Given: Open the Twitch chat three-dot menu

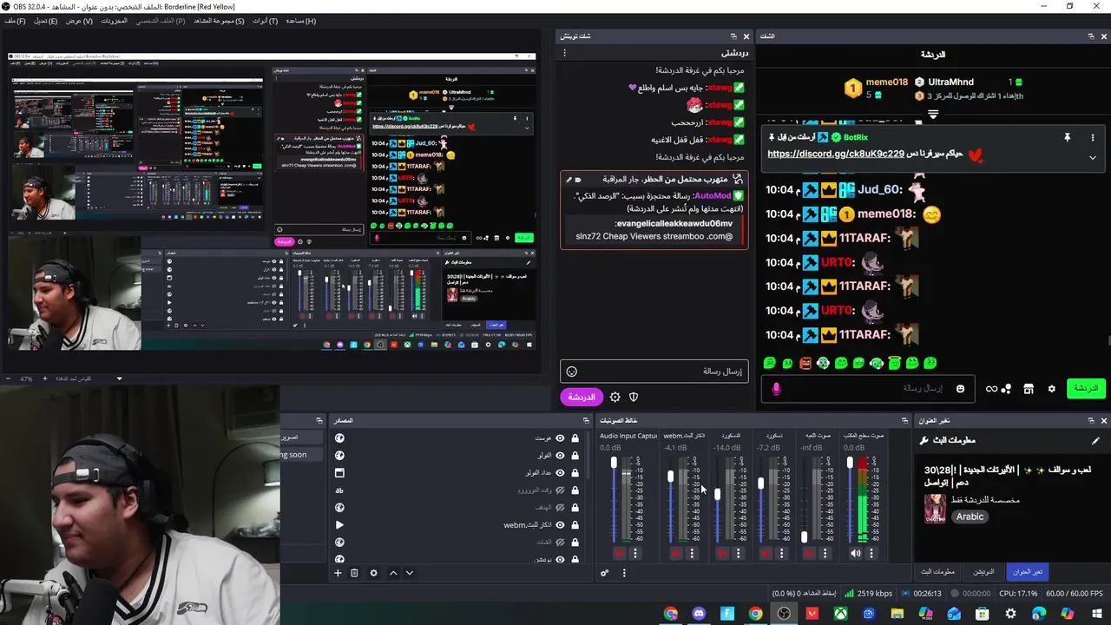Looking at the screenshot, I should (564, 53).
